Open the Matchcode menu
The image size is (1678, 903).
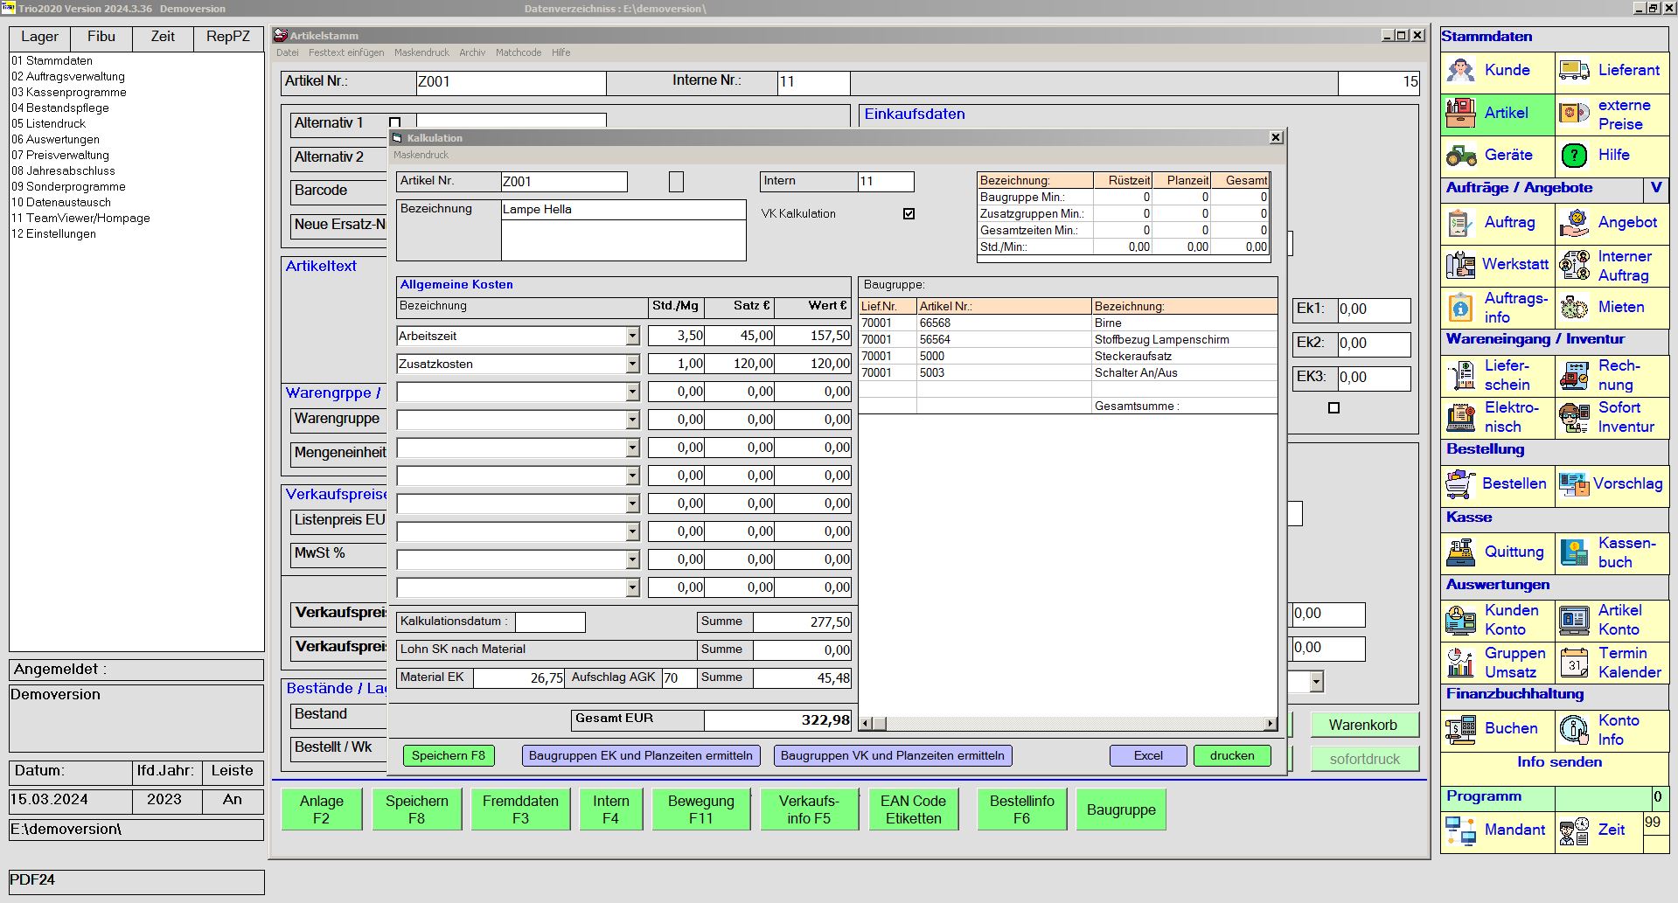point(518,52)
